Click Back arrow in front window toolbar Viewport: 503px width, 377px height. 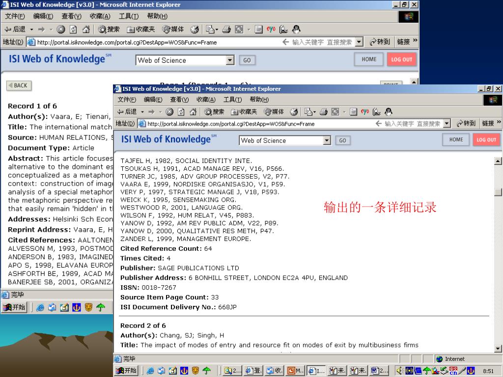click(x=127, y=111)
